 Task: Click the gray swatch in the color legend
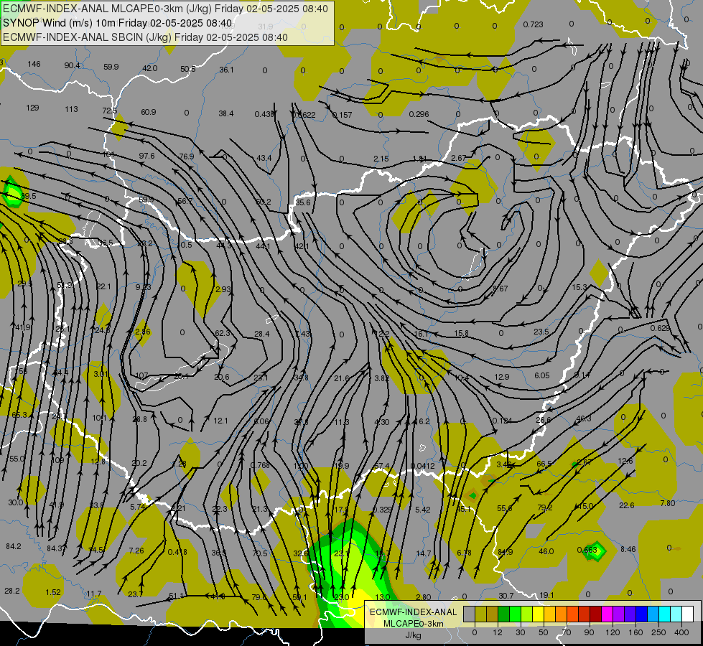[469, 614]
